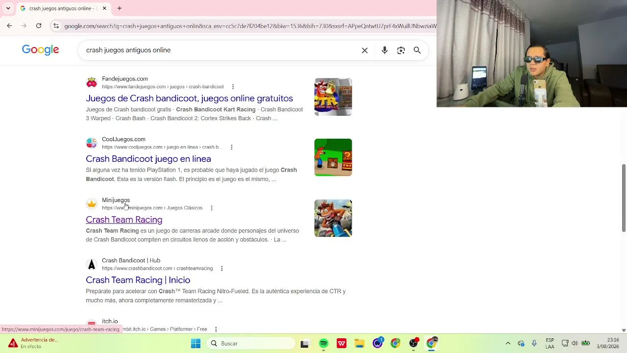This screenshot has height=353, width=627.
Task: Open 'Crash Bandicoot juego en linea' link
Action: 148,159
